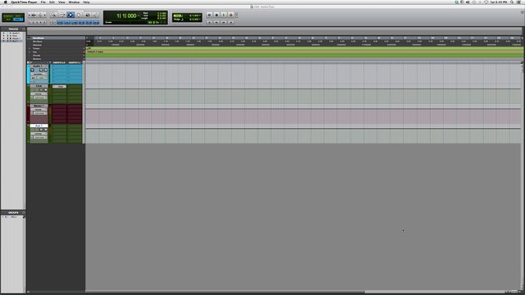525x295 pixels.
Task: Solo the Audio 1 track
Action: pos(41,70)
